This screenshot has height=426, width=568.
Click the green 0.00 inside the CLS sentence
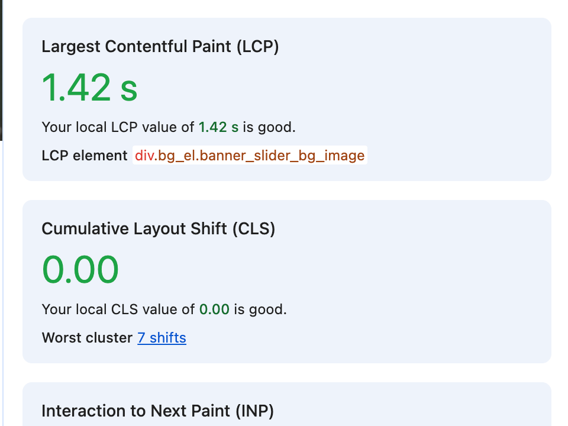214,309
